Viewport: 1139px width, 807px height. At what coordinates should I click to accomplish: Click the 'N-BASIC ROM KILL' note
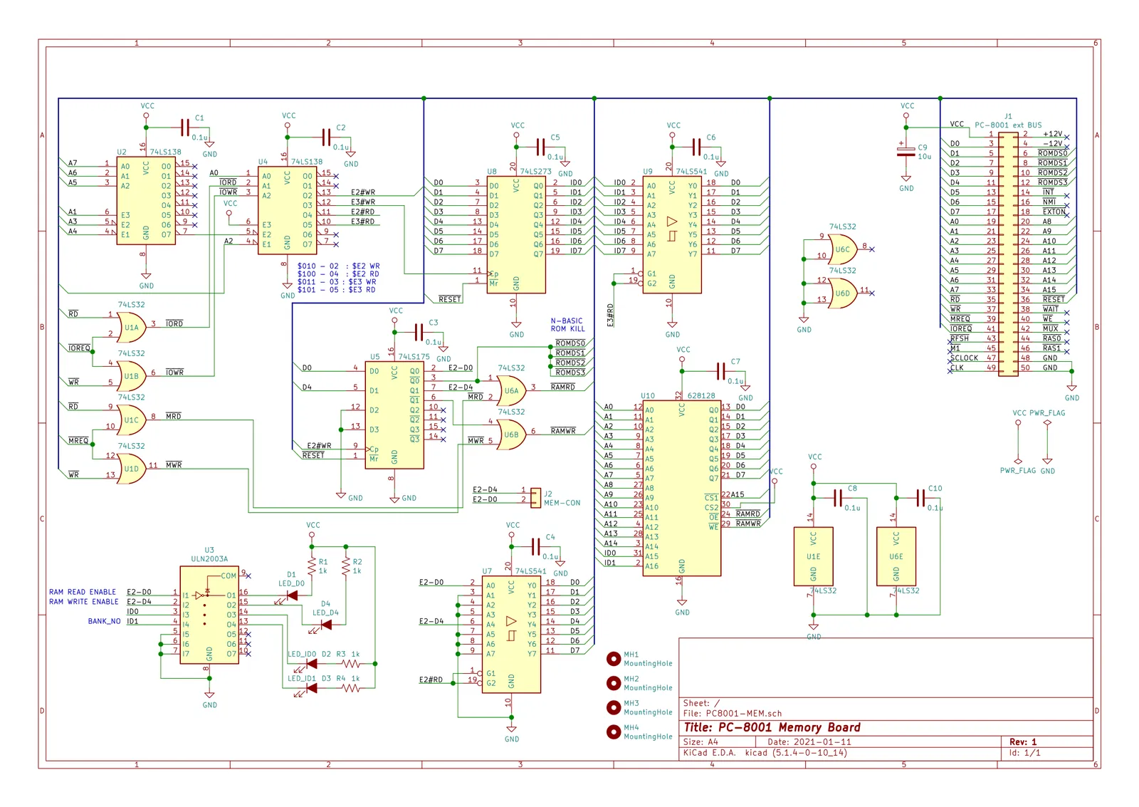click(x=567, y=325)
